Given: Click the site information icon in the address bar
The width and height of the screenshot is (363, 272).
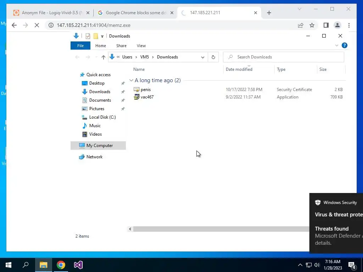Looking at the screenshot, I should coord(51,25).
